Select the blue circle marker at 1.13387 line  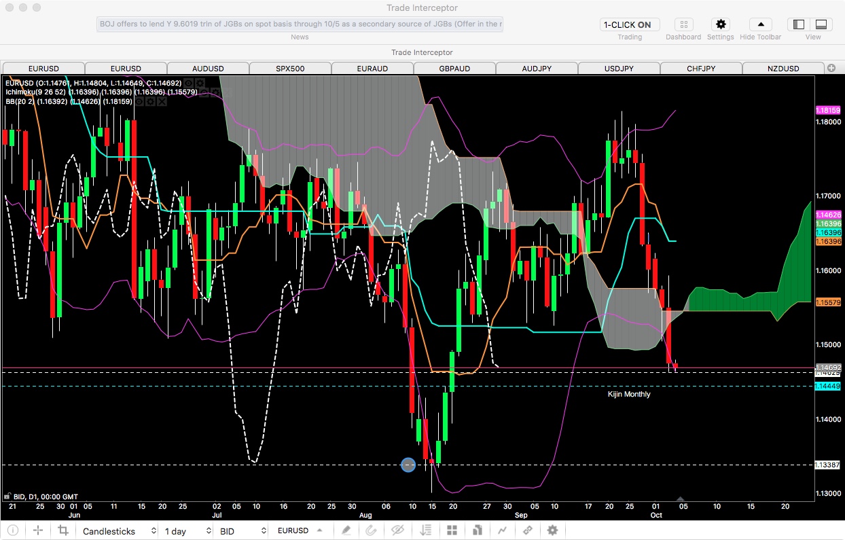408,465
